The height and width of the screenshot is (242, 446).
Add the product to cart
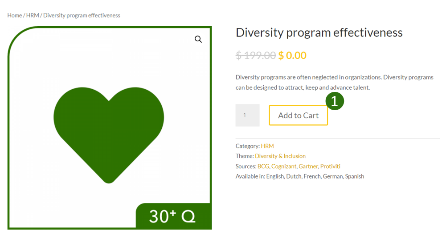click(299, 115)
